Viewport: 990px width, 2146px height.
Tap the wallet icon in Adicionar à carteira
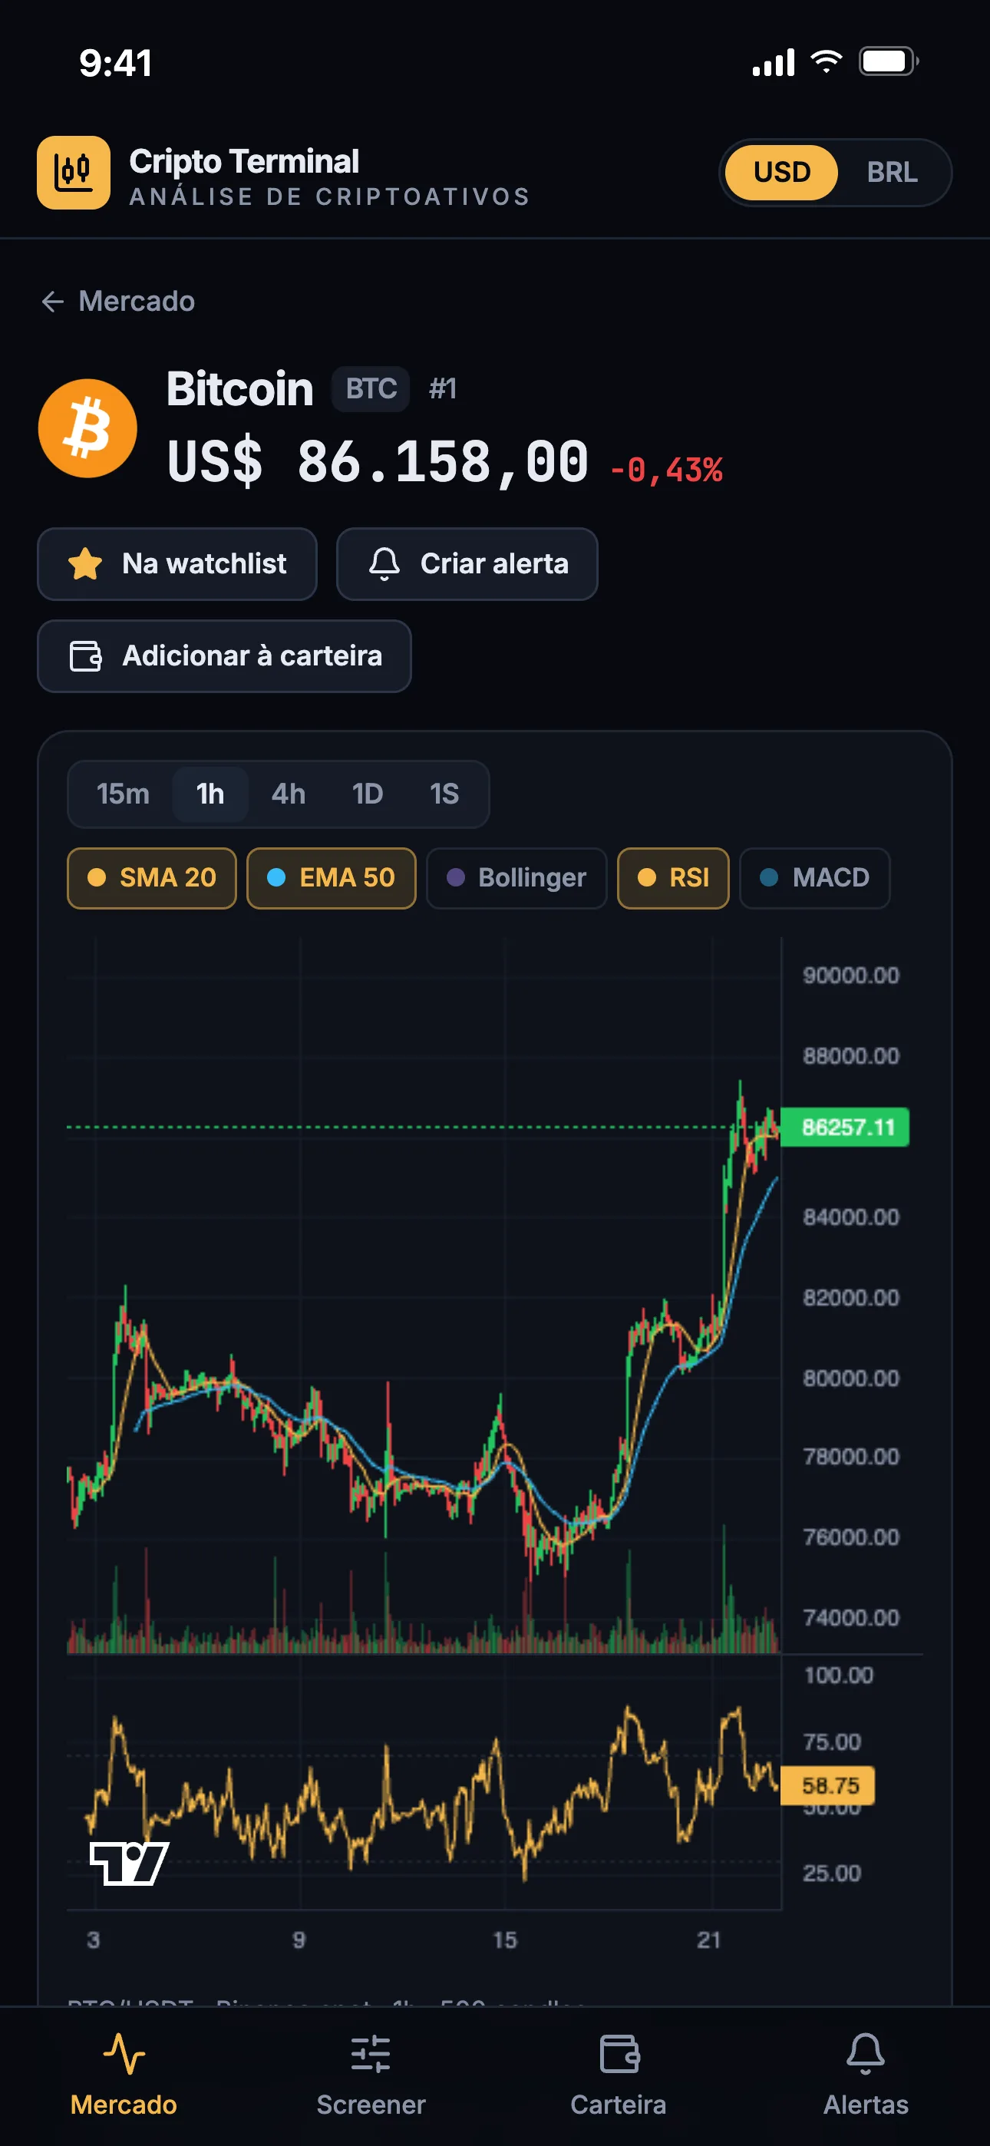pyautogui.click(x=85, y=656)
